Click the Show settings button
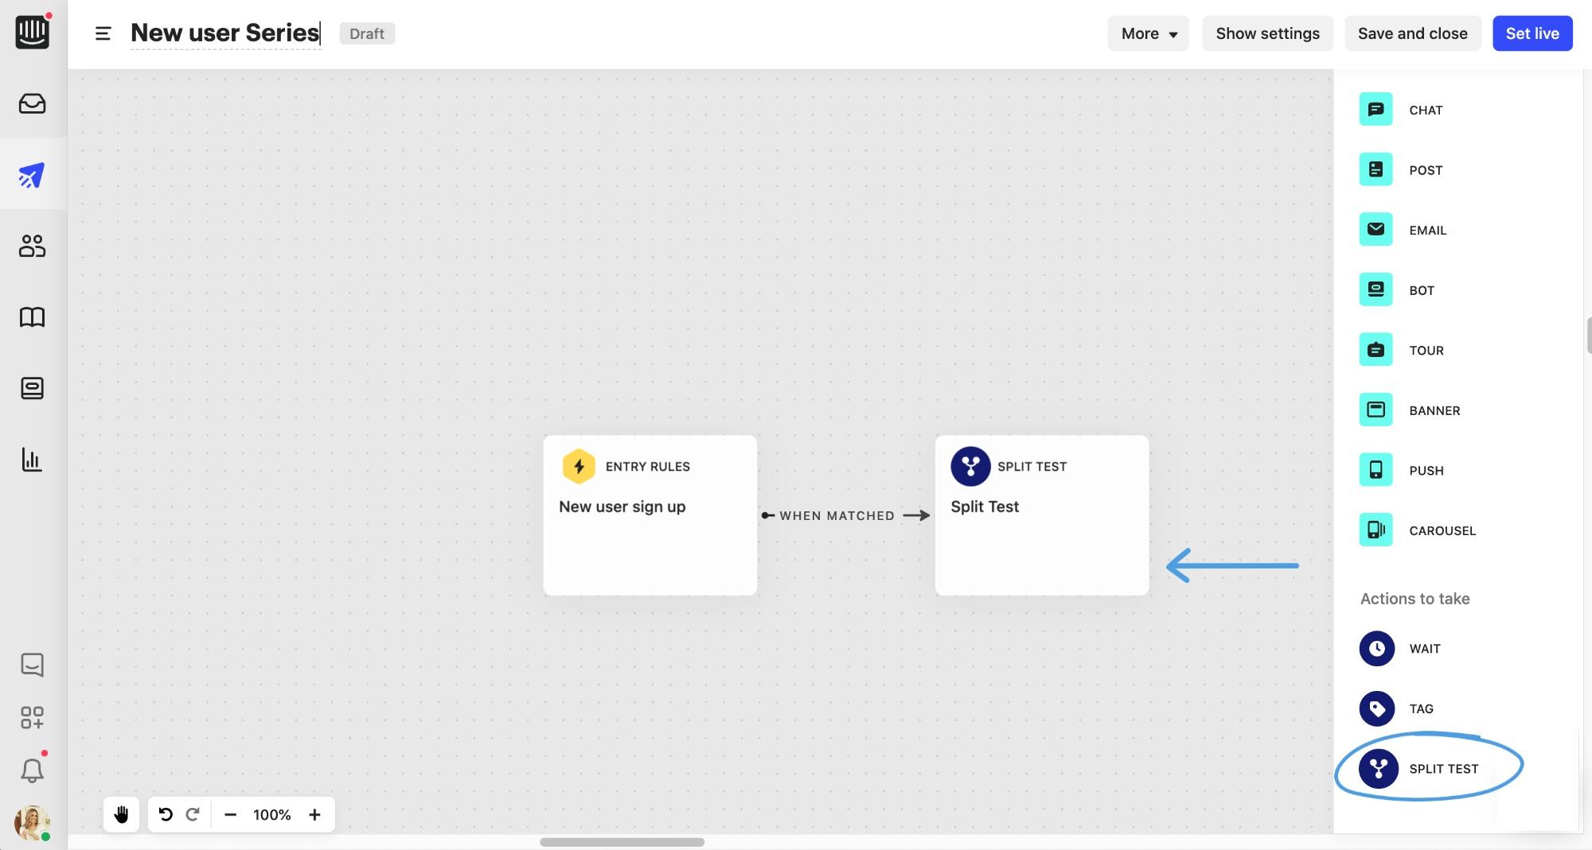 tap(1267, 33)
